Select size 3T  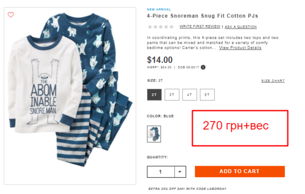coord(172,95)
